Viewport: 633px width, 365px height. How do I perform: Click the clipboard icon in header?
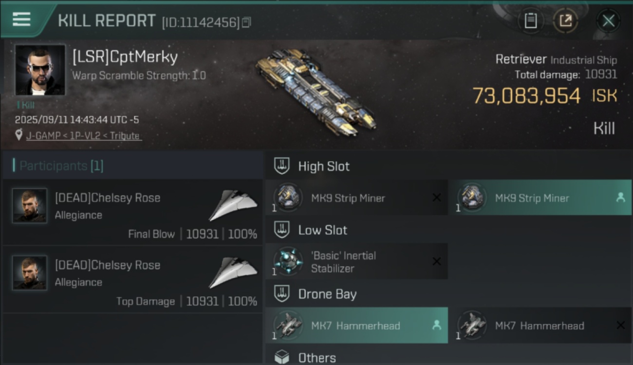[x=530, y=21]
